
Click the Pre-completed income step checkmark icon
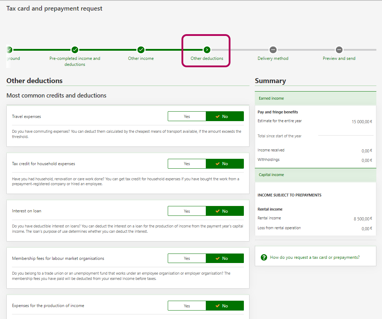tap(75, 50)
